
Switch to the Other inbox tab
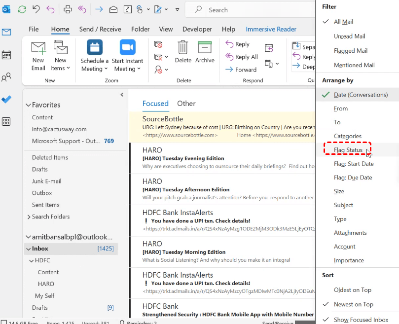pos(186,104)
